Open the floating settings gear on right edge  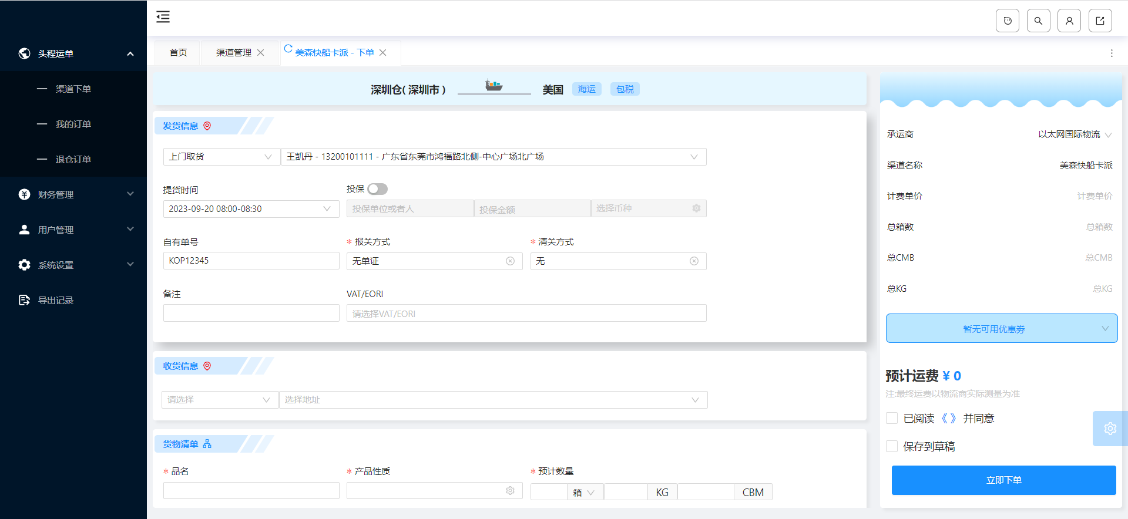1110,429
